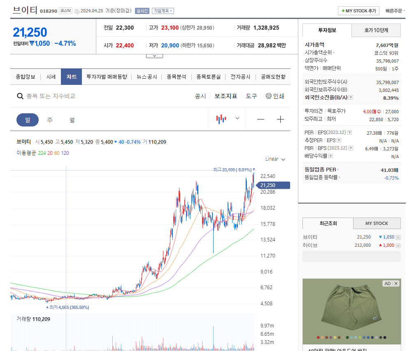407x351 pixels.
Task: Expand the 빠른주문 quick order dropdown
Action: (x=394, y=11)
